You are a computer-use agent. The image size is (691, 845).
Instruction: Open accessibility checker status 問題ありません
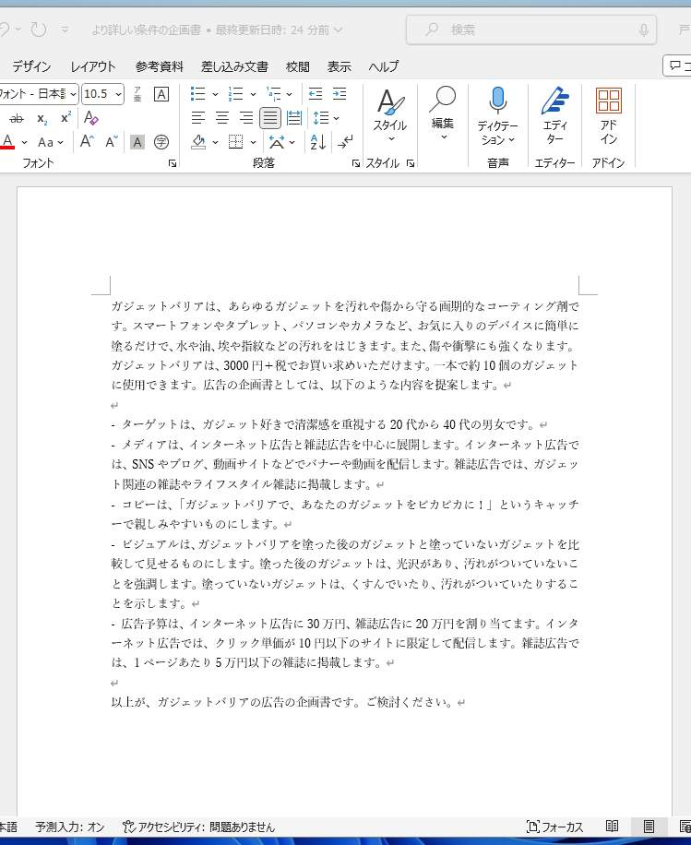click(198, 827)
